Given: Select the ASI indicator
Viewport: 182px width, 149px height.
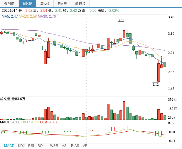Looking at the screenshot, I should point(65,146).
